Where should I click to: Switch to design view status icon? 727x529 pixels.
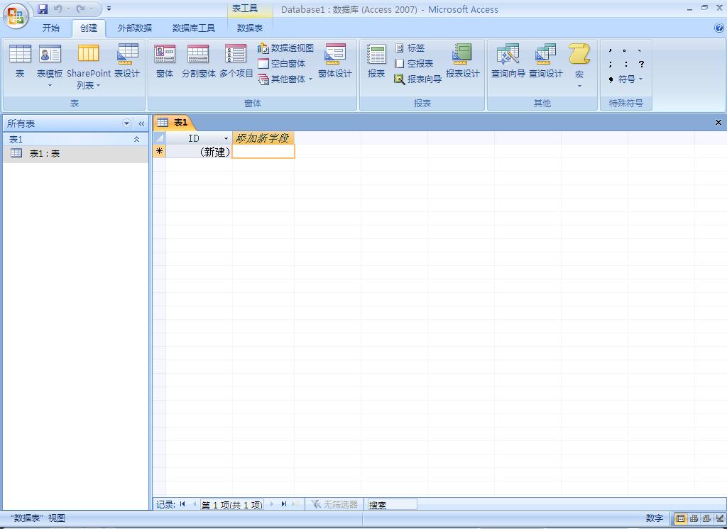coord(720,518)
